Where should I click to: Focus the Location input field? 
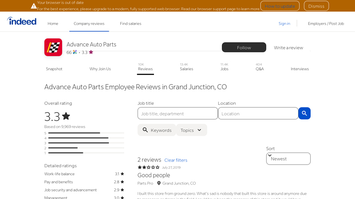258,113
